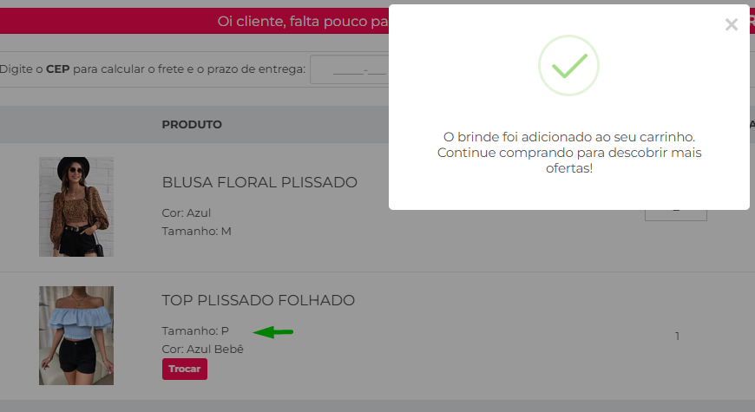Open the Top Plissado Folhado product thumbnail

point(76,336)
